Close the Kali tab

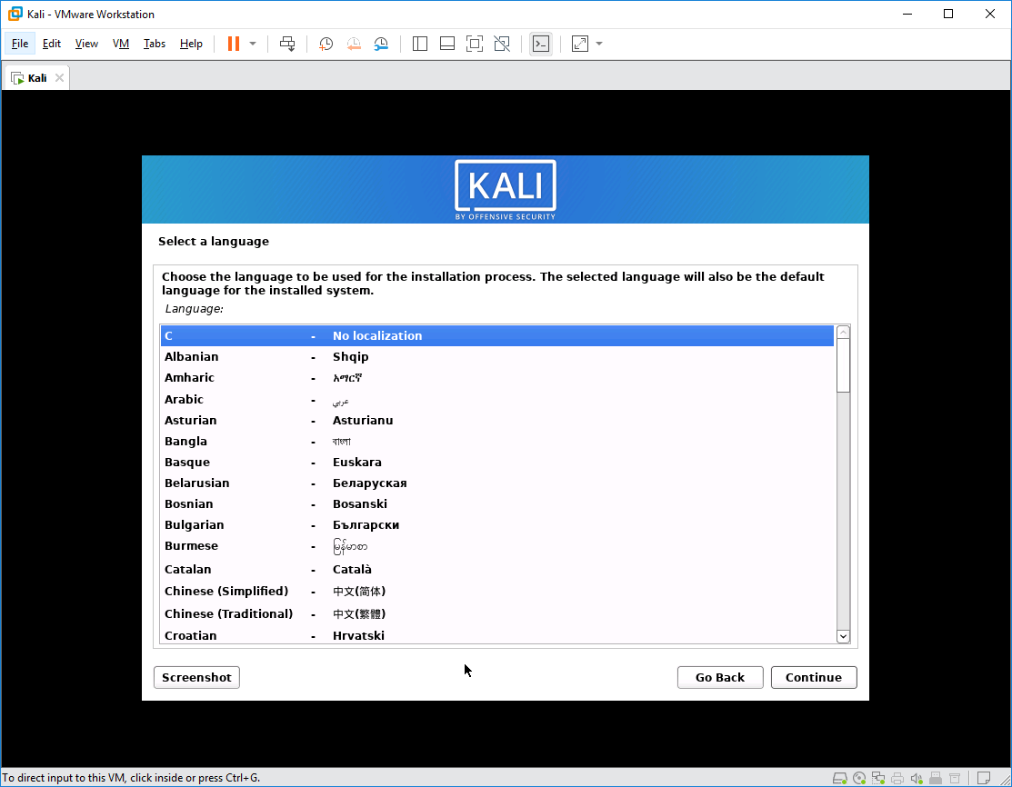(x=59, y=78)
